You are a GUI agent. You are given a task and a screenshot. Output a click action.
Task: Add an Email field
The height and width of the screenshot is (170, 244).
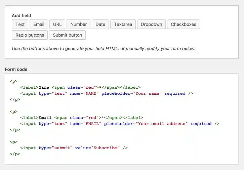coord(39,24)
